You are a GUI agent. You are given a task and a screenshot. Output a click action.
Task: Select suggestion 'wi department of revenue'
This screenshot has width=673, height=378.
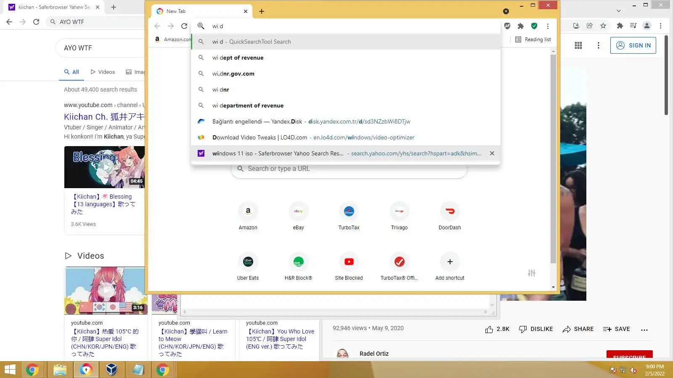pyautogui.click(x=346, y=105)
